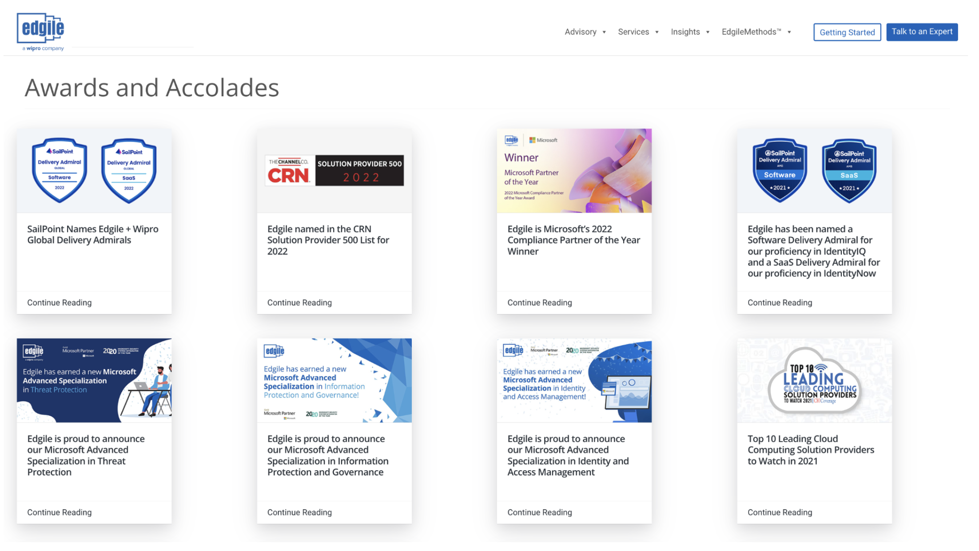Continue Reading the CRN Solution Provider 500 article

299,303
